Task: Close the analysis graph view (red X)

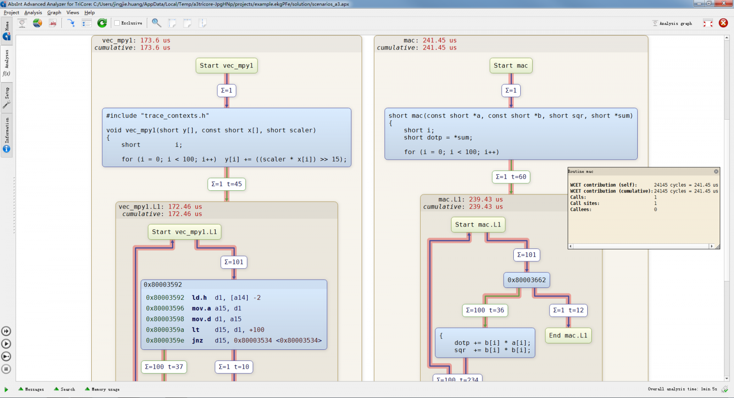Action: coord(723,23)
